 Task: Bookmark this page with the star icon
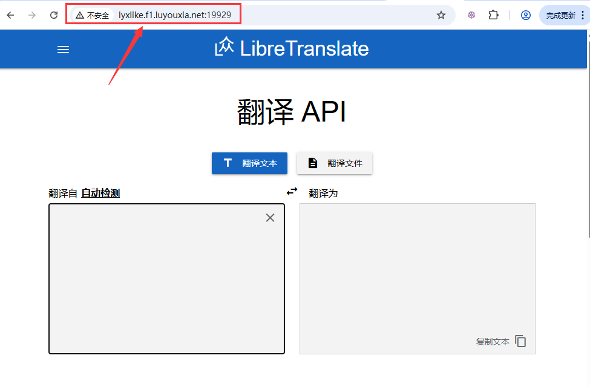(x=441, y=15)
